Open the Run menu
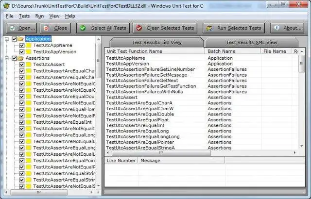The image size is (311, 199). click(39, 16)
